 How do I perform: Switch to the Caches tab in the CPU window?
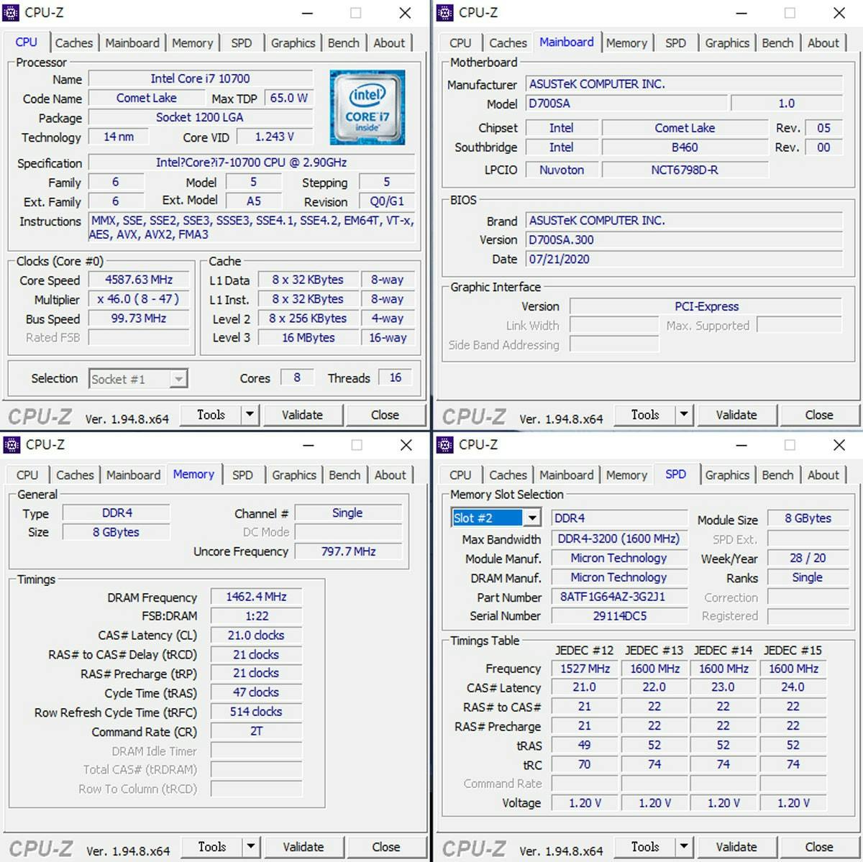73,43
